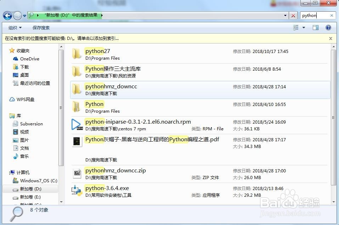Click the RPM file icon for python-iniparse
The image size is (339, 225).
pyautogui.click(x=77, y=124)
